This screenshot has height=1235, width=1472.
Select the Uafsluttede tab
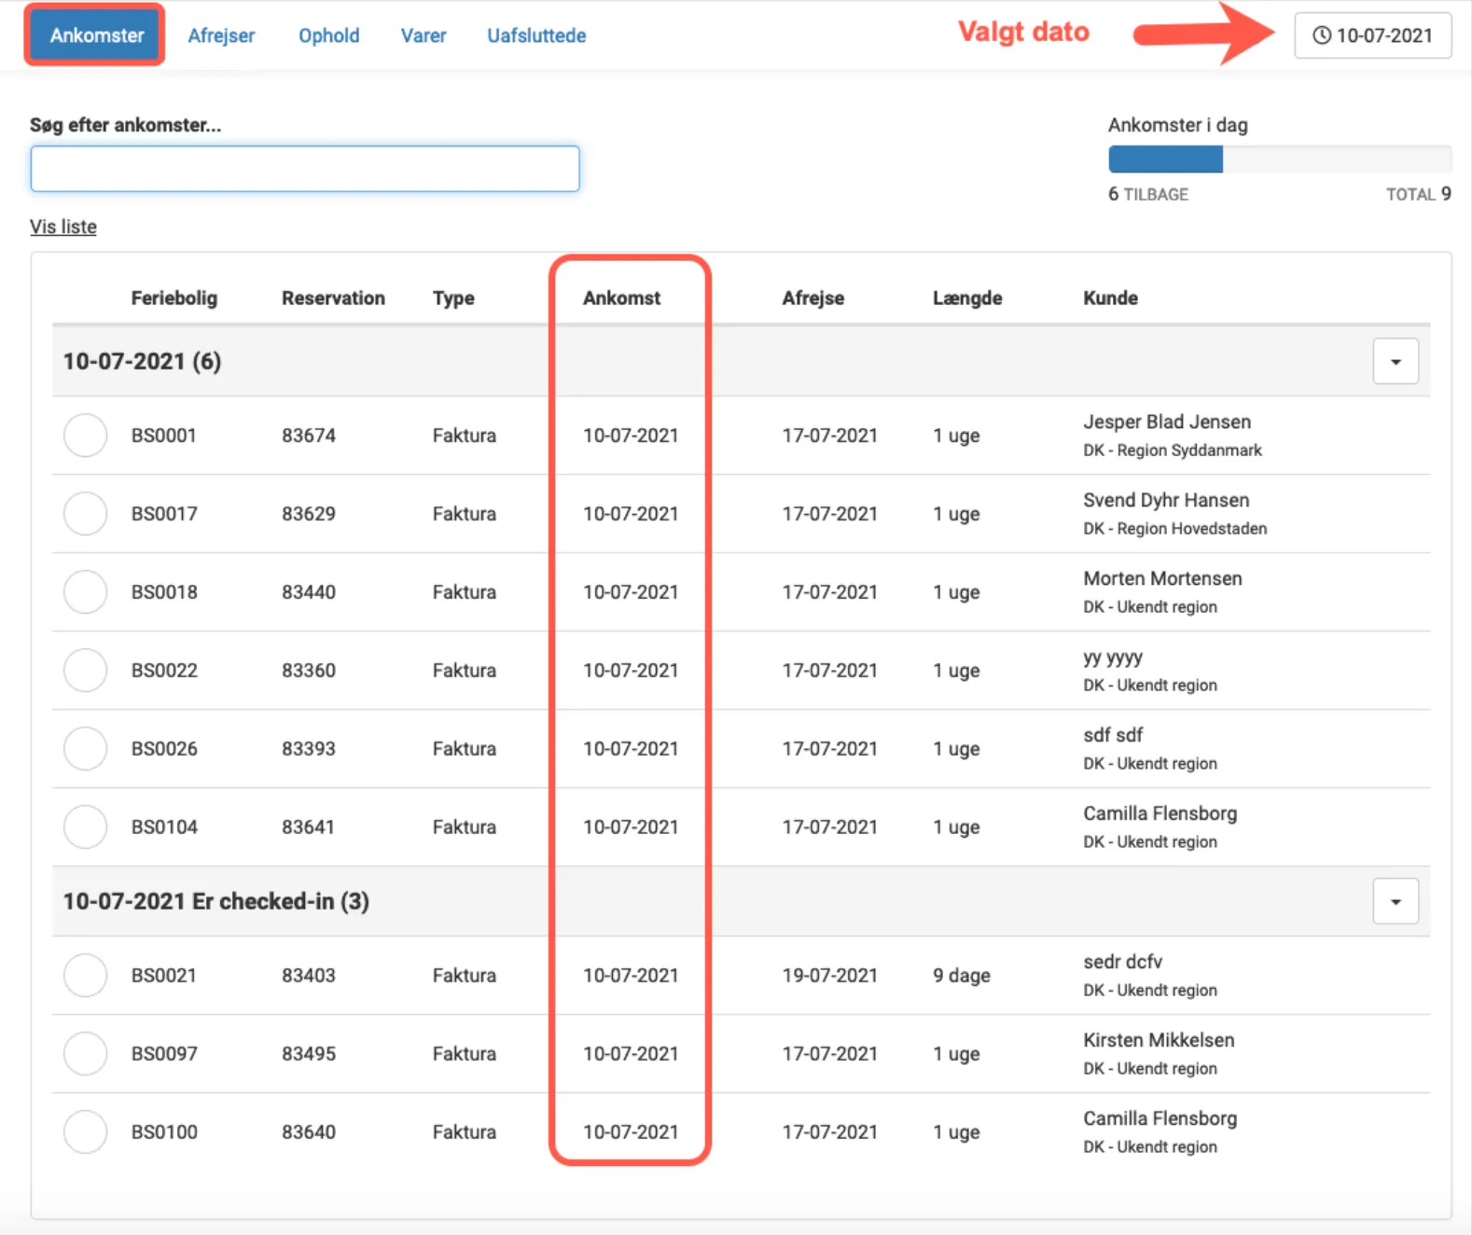(x=536, y=35)
